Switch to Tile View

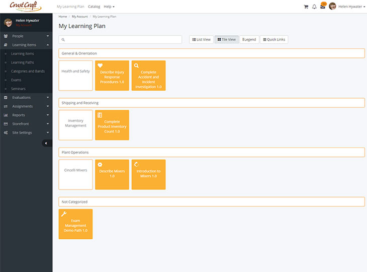click(226, 39)
